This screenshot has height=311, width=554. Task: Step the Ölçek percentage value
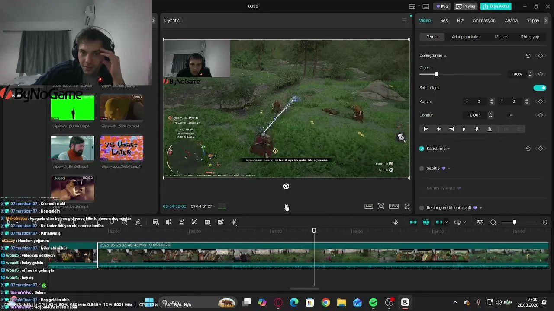530,74
